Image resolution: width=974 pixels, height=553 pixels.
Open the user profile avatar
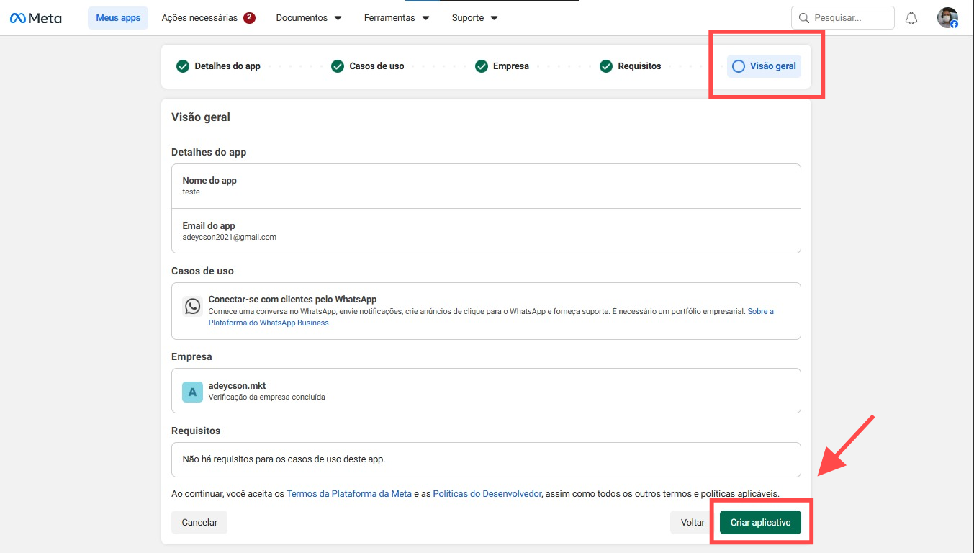tap(947, 18)
